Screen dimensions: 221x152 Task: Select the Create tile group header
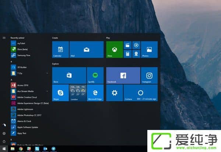55,38
